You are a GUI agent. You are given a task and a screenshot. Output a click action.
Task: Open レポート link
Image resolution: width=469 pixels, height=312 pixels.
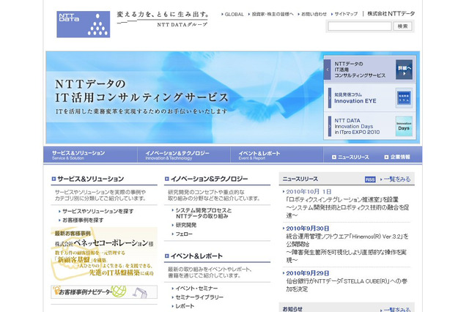click(183, 306)
